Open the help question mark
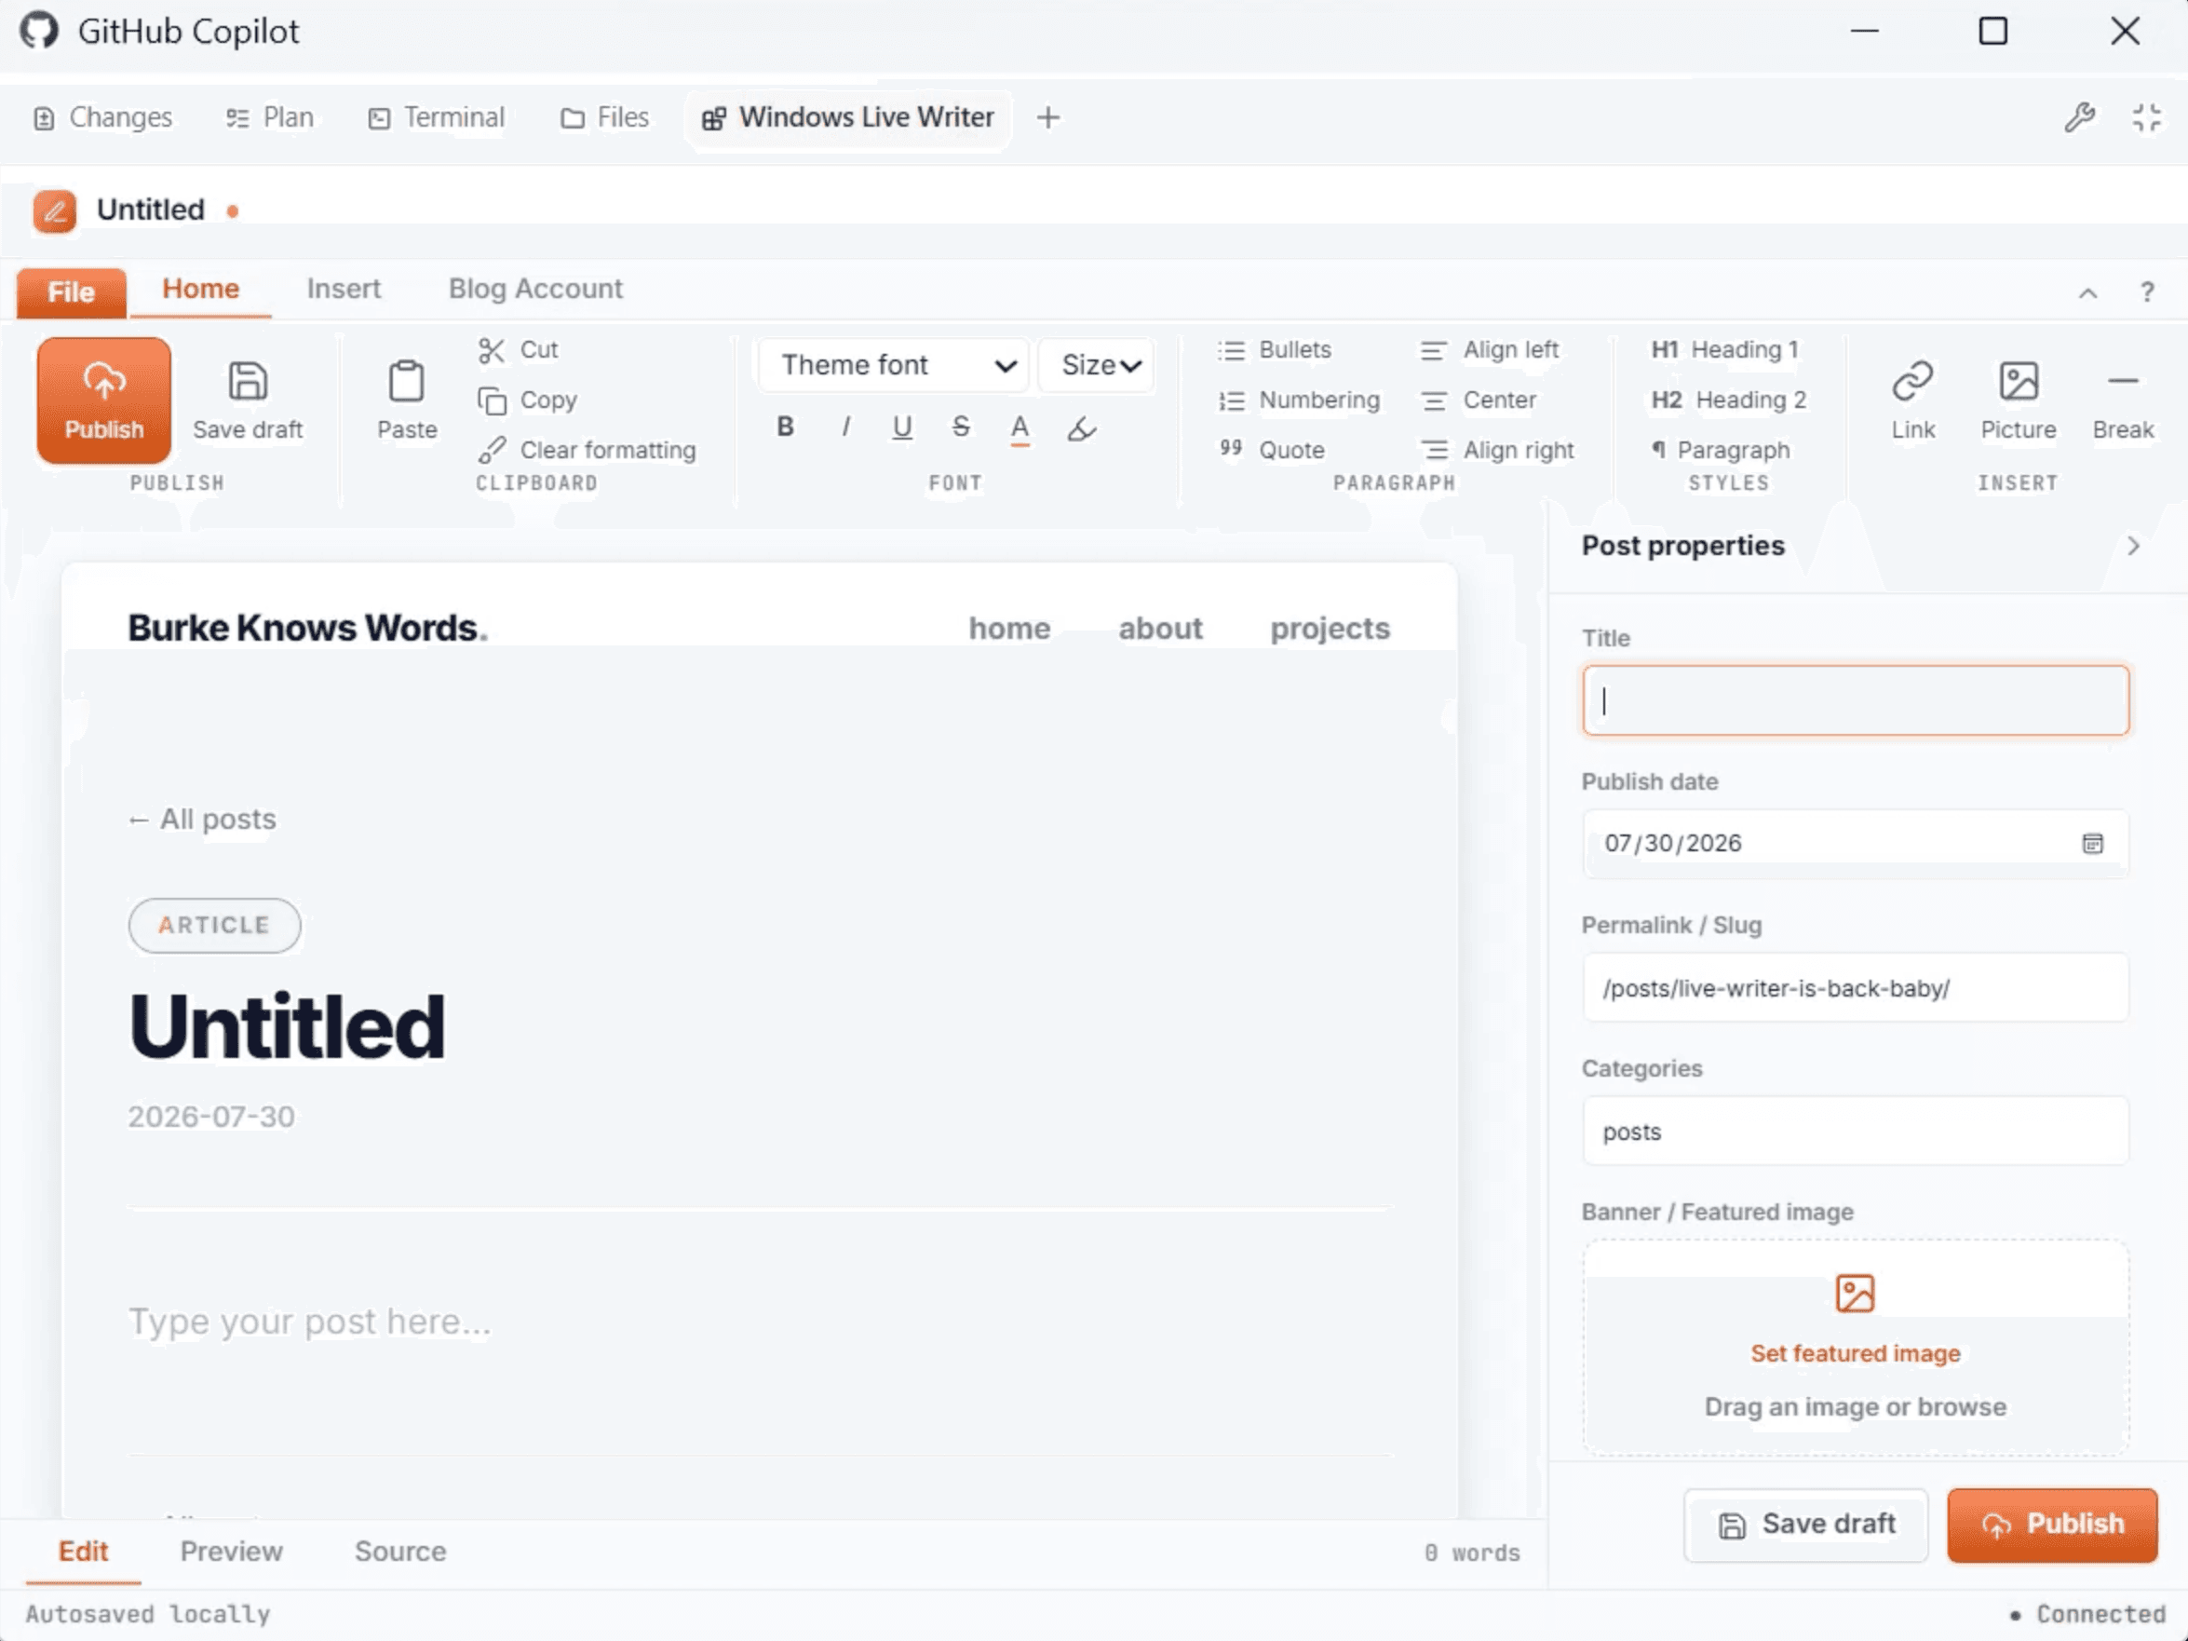 click(2146, 292)
